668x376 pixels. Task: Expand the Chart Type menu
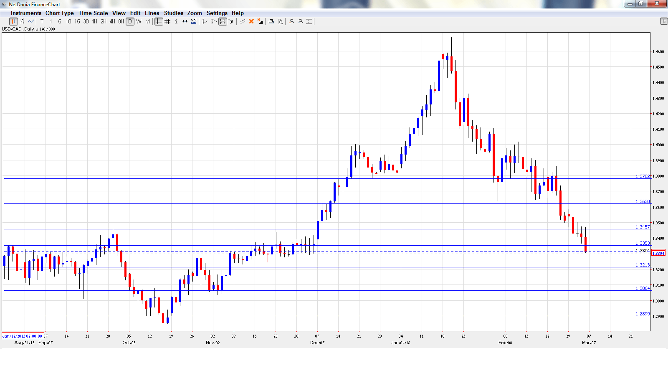point(59,13)
